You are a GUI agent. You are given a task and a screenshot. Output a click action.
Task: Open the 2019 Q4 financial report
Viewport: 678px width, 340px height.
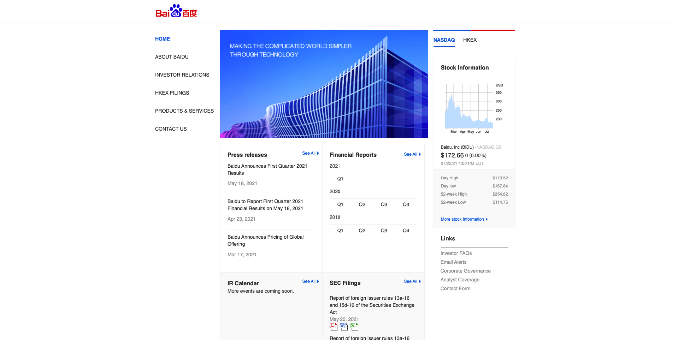coord(406,231)
